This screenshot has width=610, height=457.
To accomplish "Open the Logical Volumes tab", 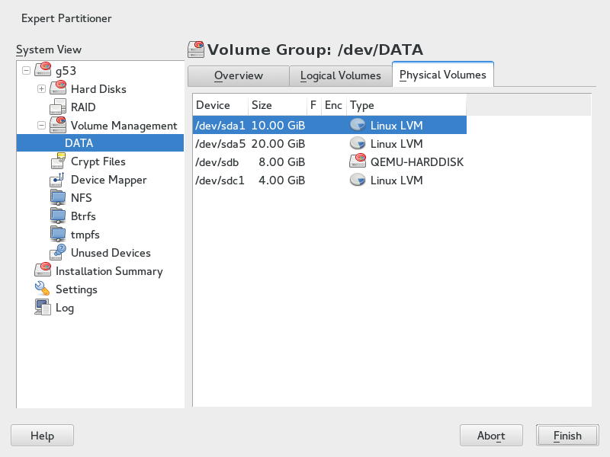I will pyautogui.click(x=340, y=75).
